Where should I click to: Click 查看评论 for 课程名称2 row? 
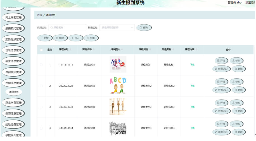tap(221, 90)
